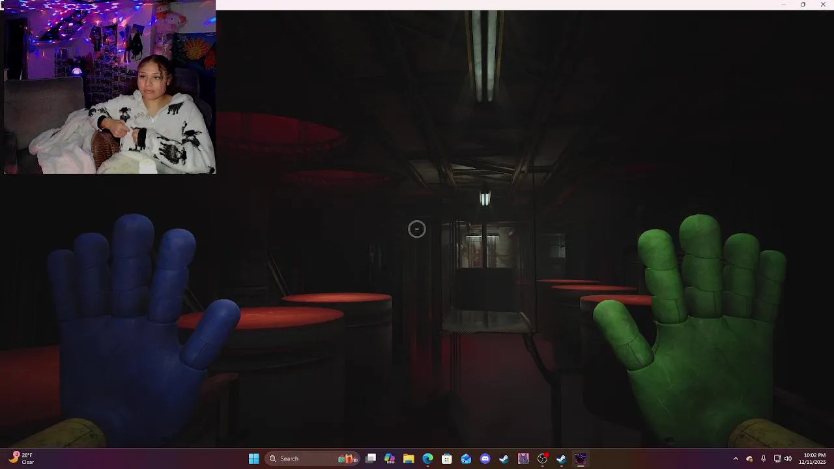Launch the Microsoft 365 Copilot taskbar app
Viewport: 834px width, 469px height.
[x=390, y=459]
